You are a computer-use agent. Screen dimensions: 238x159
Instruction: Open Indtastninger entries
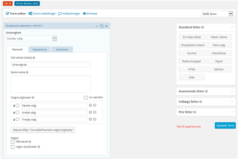tap(69, 14)
